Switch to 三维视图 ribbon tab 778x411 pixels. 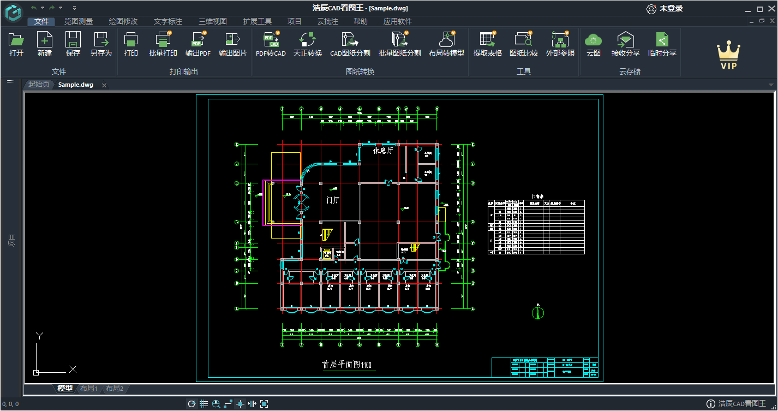tap(213, 21)
